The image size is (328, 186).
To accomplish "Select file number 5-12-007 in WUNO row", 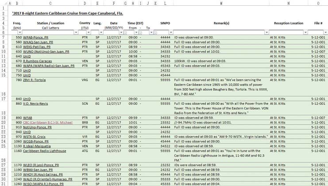I will pyautogui.click(x=318, y=52).
